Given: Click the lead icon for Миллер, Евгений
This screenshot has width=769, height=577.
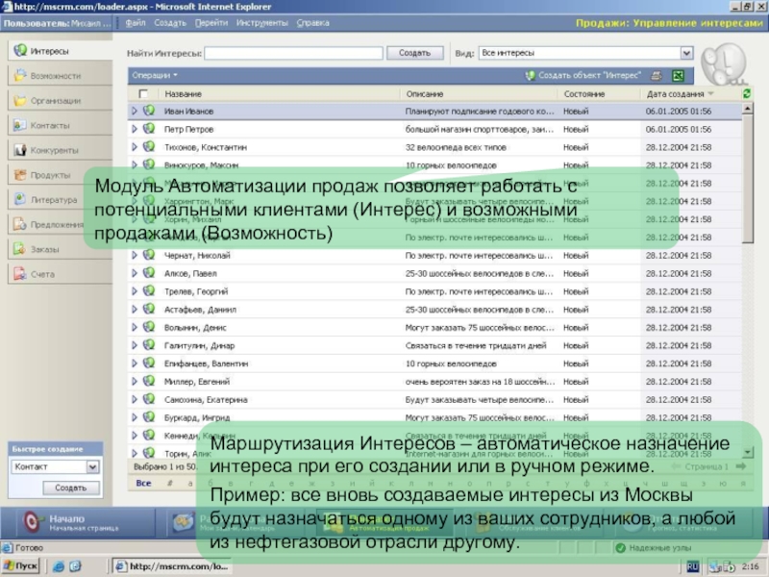Looking at the screenshot, I should tap(149, 381).
